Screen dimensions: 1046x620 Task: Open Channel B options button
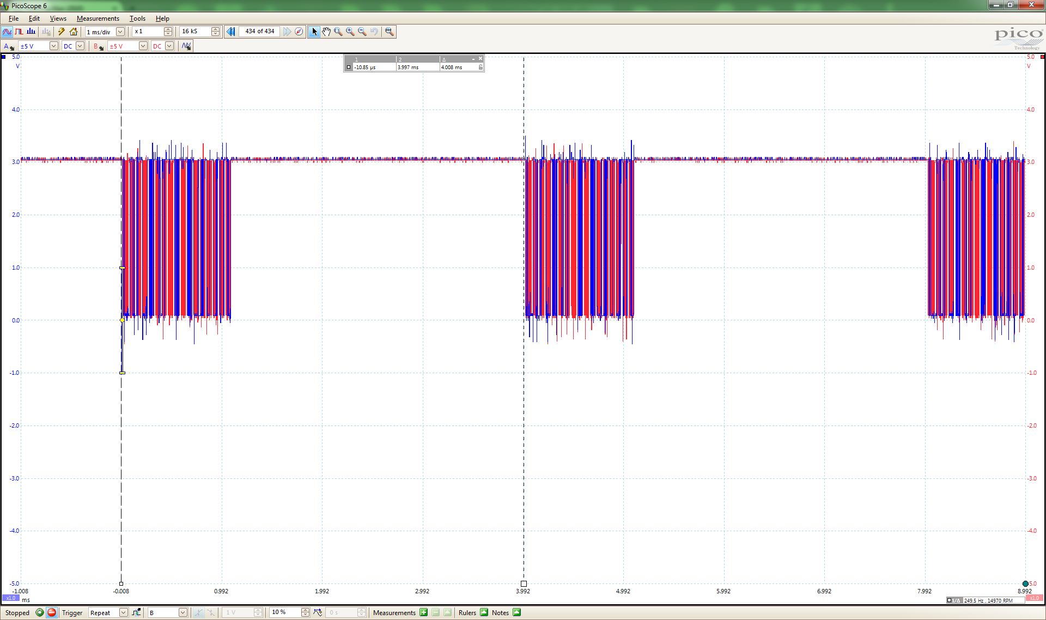tap(98, 46)
